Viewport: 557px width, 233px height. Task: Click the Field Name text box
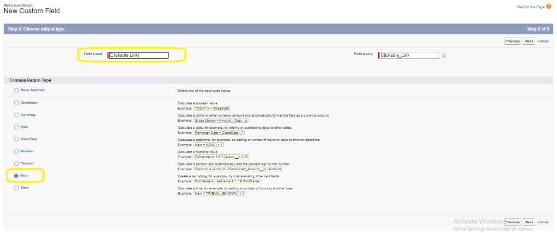(409, 55)
